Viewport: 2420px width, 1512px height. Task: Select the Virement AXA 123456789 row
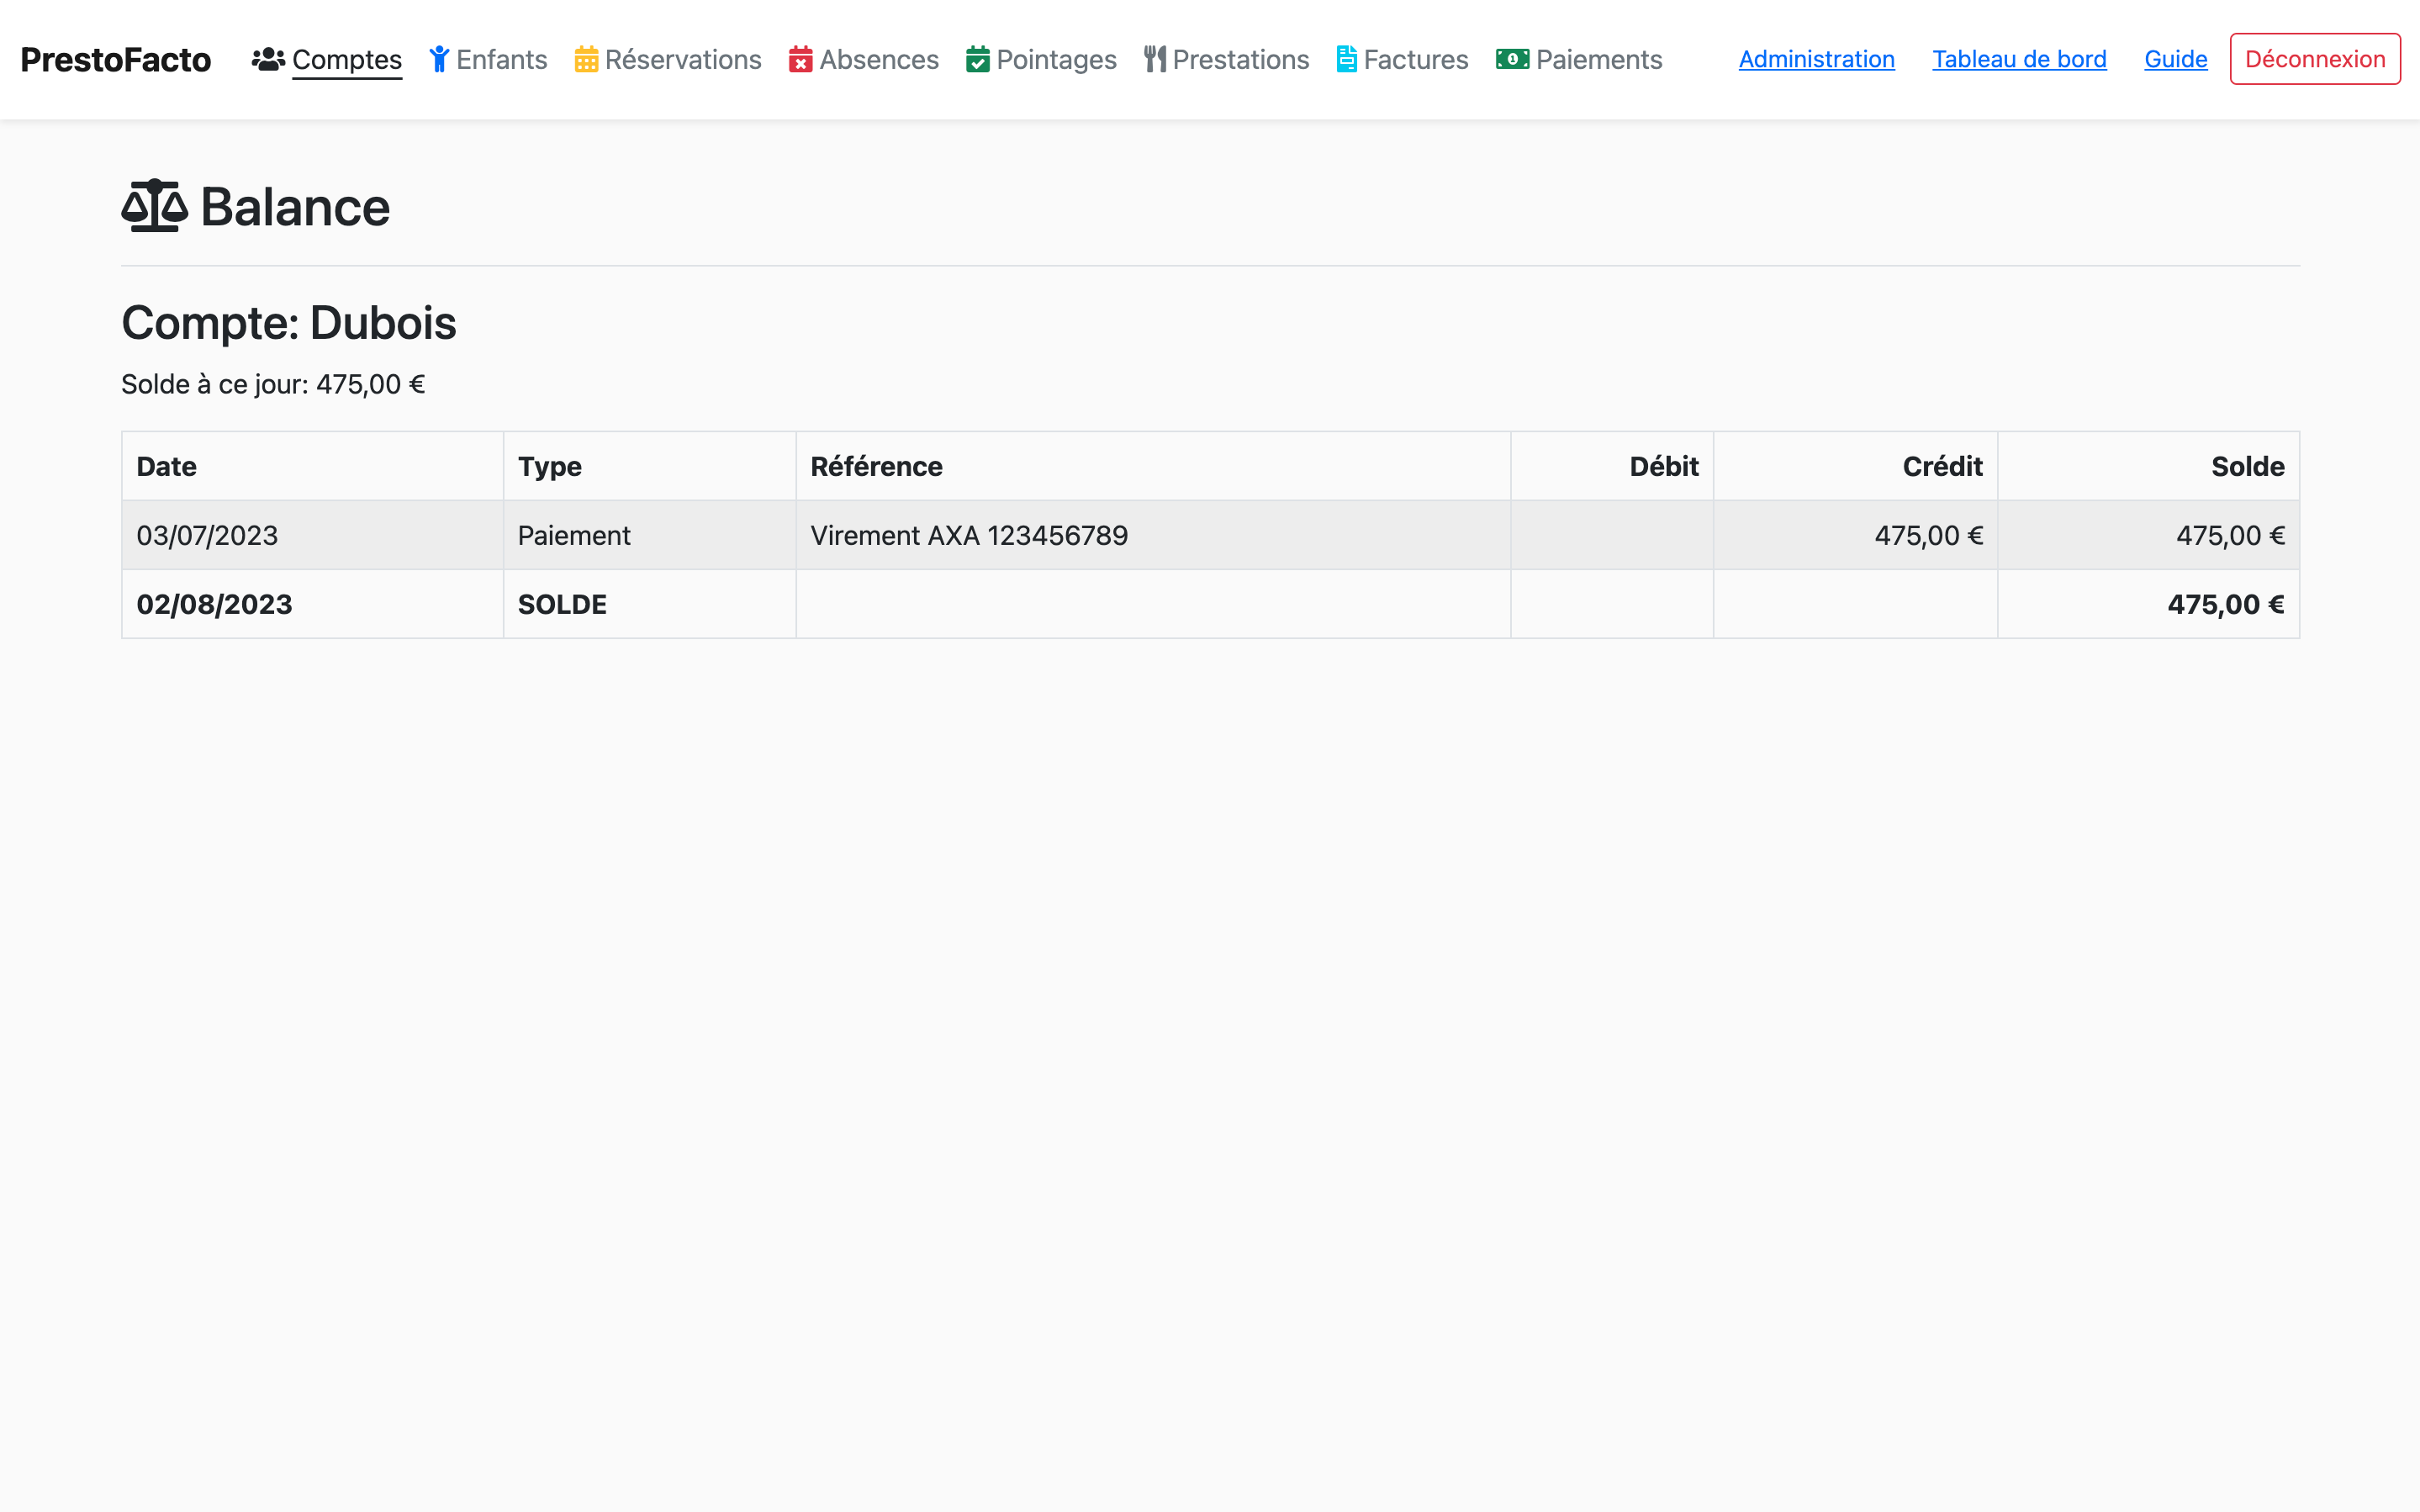pyautogui.click(x=969, y=535)
